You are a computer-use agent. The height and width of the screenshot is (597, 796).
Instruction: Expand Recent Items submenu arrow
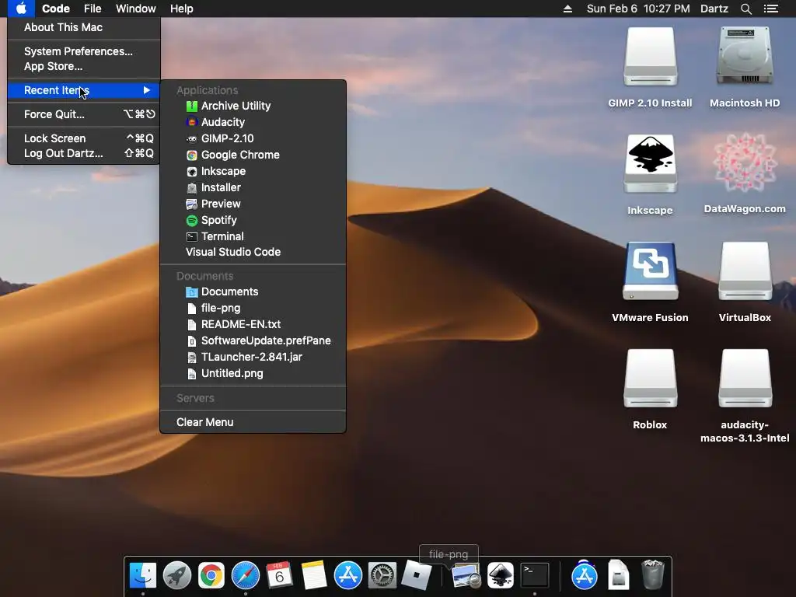(x=146, y=90)
